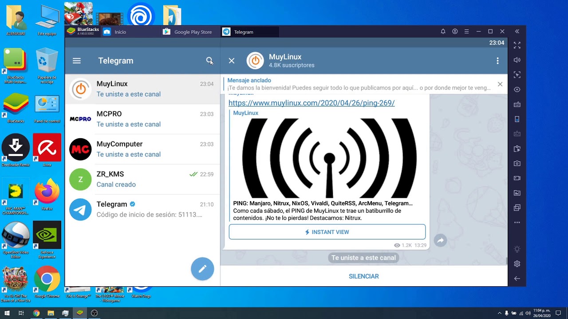This screenshot has width=568, height=319.
Task: Close the MuyLinux channel view with X
Action: click(232, 61)
